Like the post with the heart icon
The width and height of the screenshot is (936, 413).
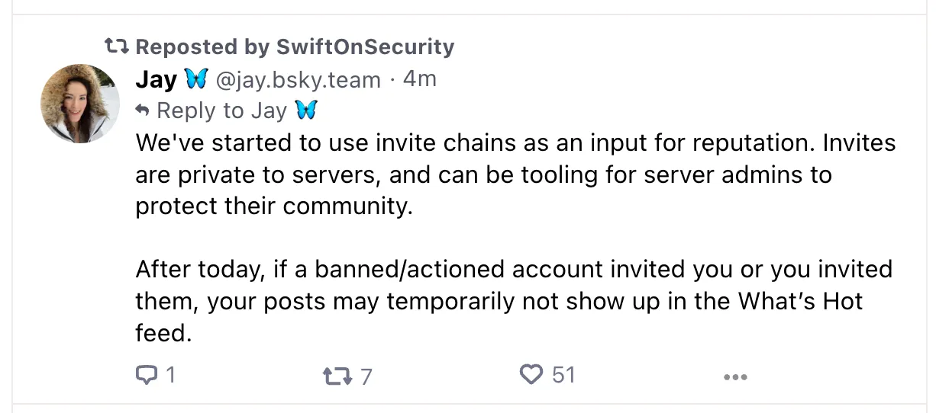530,375
